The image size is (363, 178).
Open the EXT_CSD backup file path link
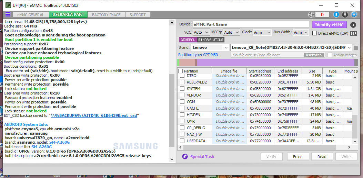point(94,115)
